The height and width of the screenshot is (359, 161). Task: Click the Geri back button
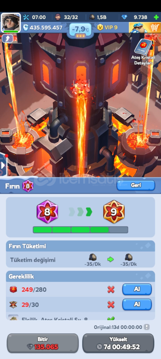click(136, 185)
